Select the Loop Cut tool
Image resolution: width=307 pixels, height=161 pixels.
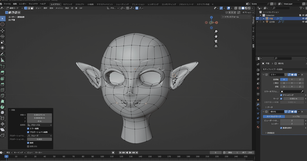click(3, 90)
